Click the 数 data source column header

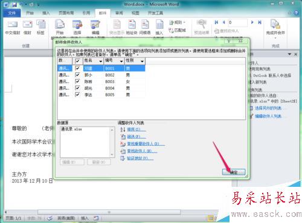[65, 61]
